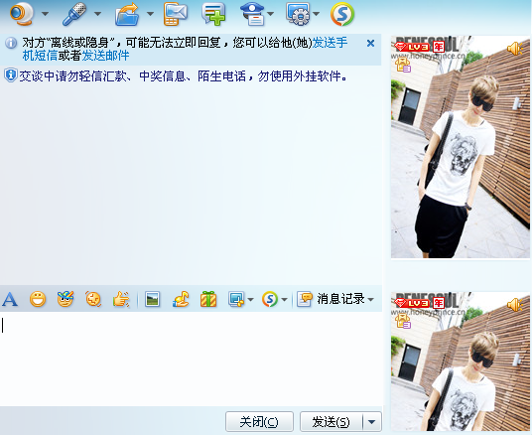
Task: Open the emoticon smiley picker
Action: [38, 299]
